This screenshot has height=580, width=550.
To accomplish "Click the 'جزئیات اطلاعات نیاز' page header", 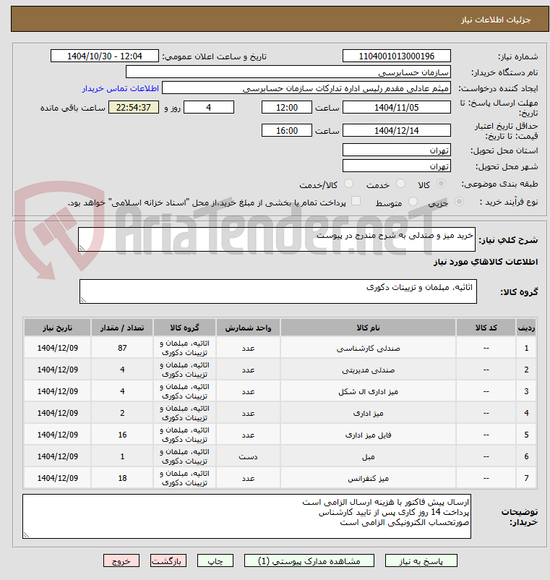I will click(496, 20).
